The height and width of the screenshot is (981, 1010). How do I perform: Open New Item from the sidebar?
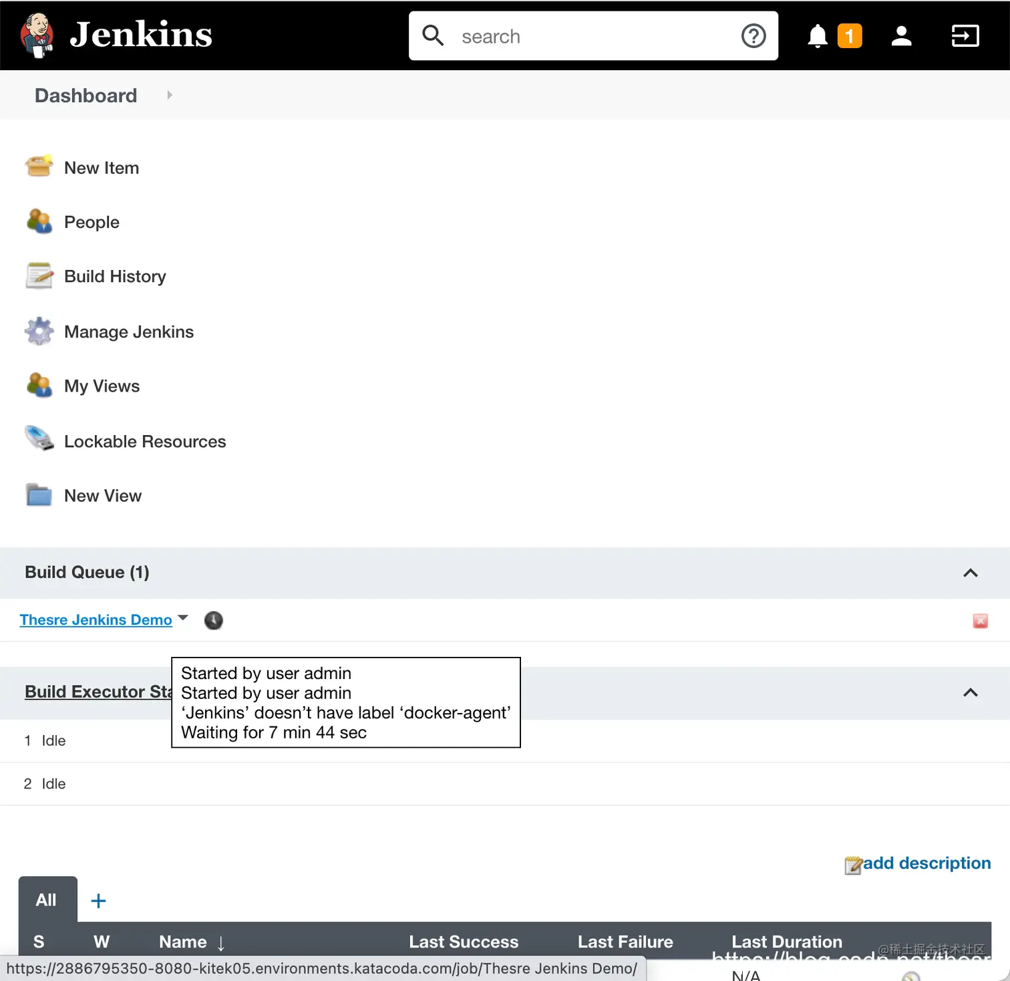pos(102,168)
